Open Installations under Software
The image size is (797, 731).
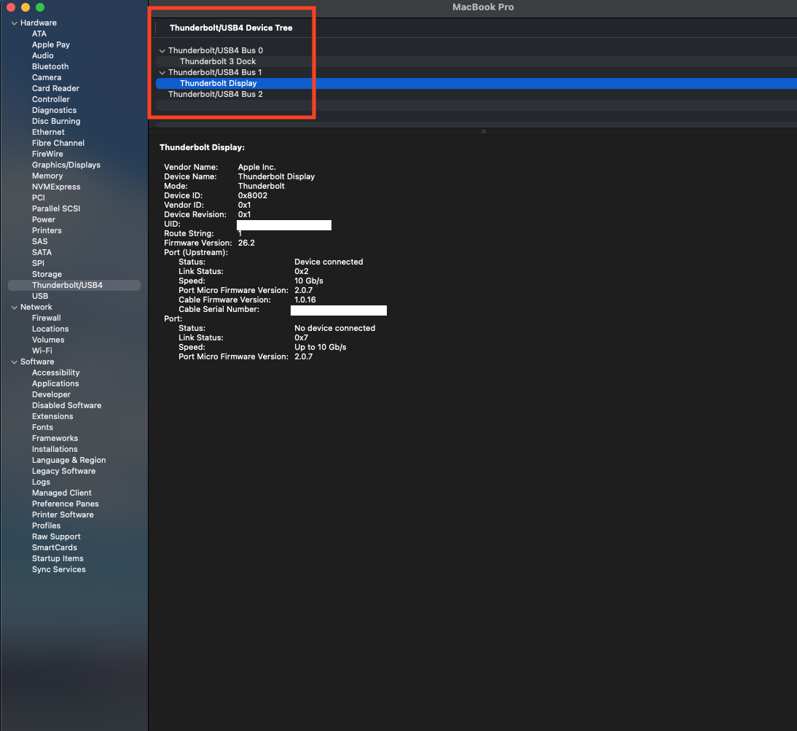tap(55, 450)
